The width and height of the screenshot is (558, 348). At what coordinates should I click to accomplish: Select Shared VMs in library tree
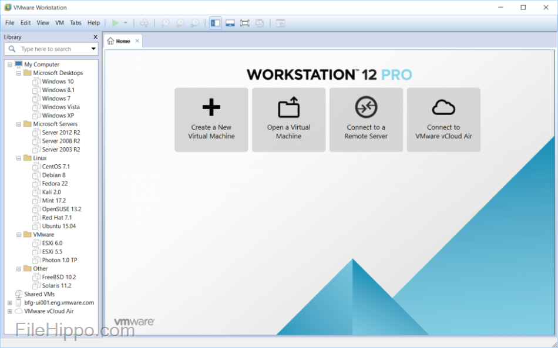39,295
